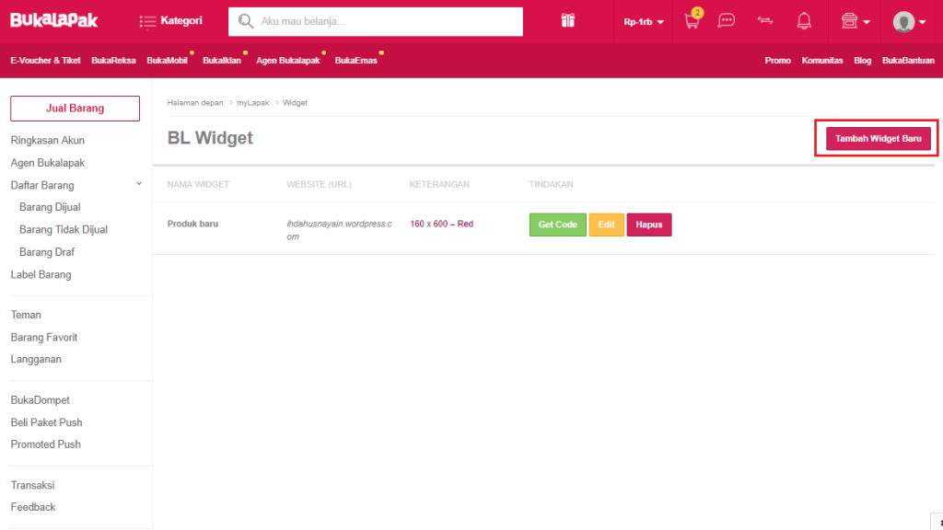Click the TINDAKAN column header
943x530 pixels.
click(x=551, y=184)
